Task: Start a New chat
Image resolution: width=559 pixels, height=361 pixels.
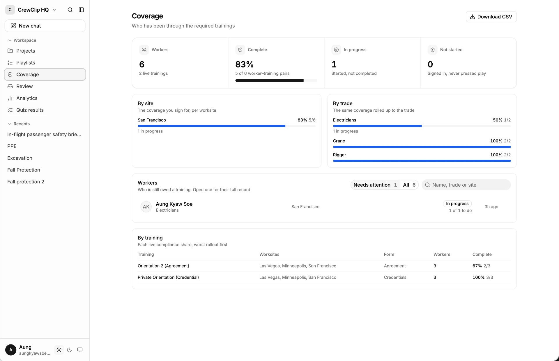Action: [x=45, y=26]
